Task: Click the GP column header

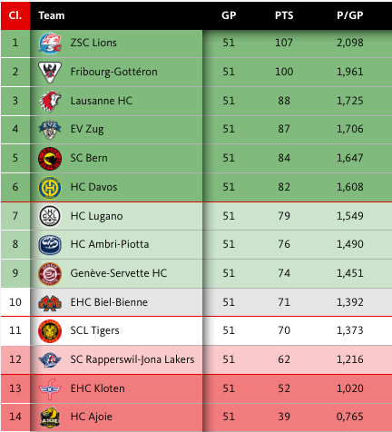Action: (229, 15)
